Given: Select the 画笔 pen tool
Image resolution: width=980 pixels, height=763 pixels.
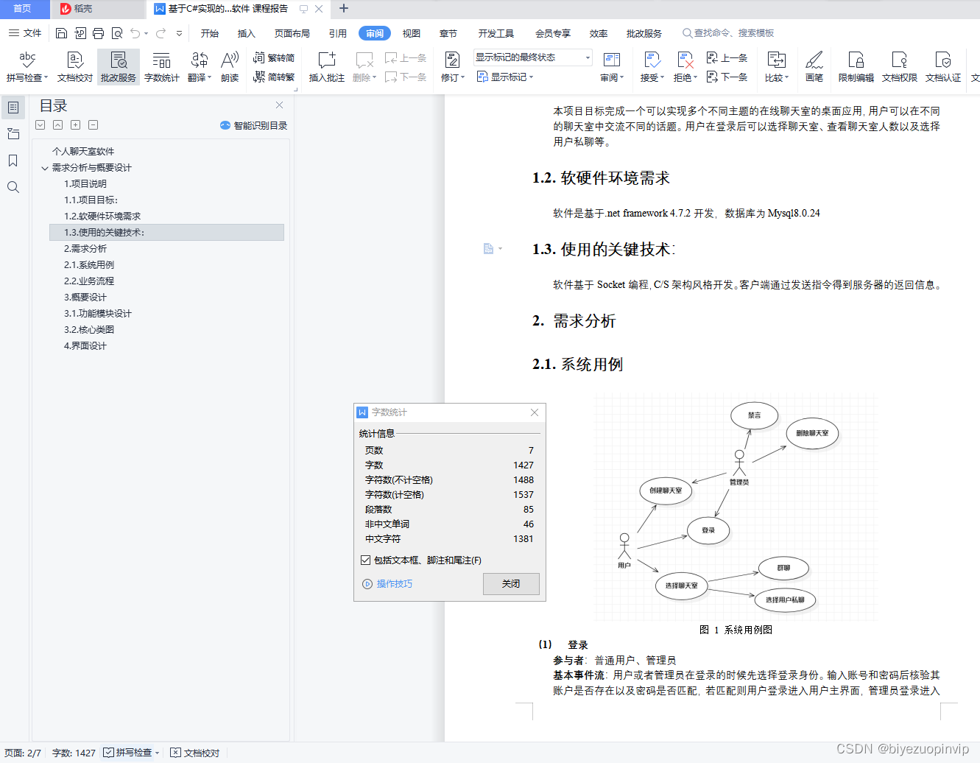Looking at the screenshot, I should (x=814, y=66).
